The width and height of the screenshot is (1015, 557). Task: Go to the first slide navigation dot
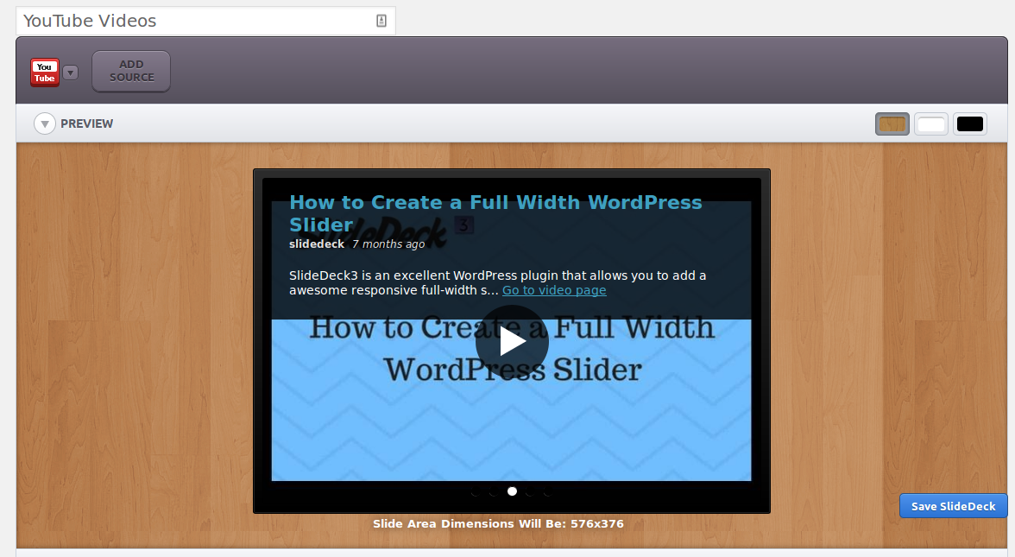[476, 491]
